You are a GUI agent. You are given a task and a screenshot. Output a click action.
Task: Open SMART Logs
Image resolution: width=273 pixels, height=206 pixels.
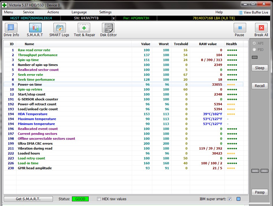[x=60, y=30]
